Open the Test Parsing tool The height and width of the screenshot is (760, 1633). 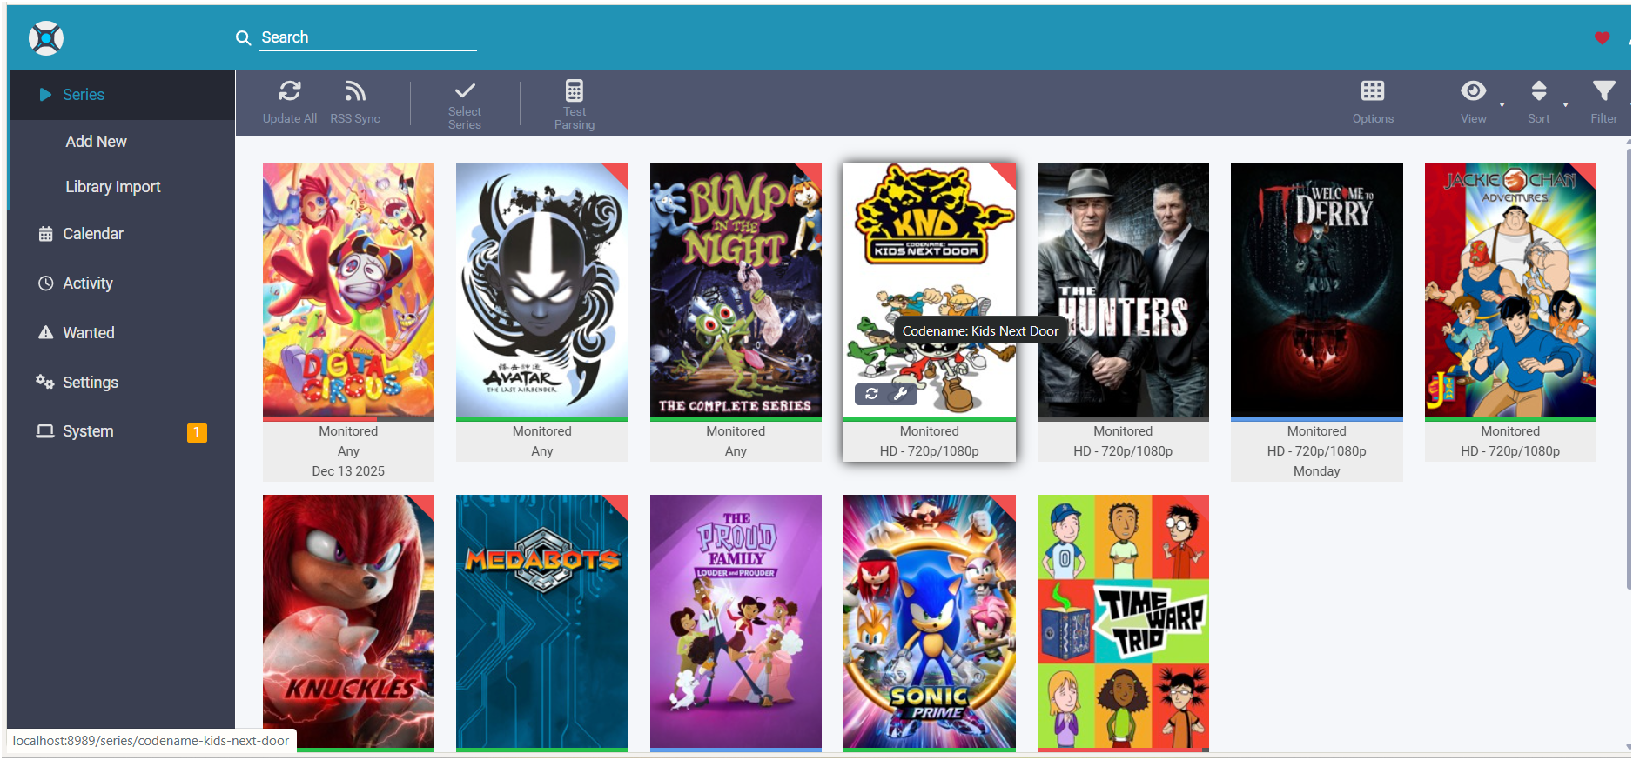point(575,105)
